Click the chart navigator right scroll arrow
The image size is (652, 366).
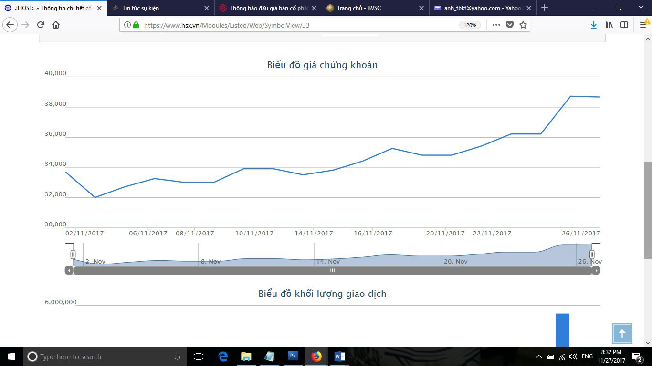pyautogui.click(x=596, y=271)
